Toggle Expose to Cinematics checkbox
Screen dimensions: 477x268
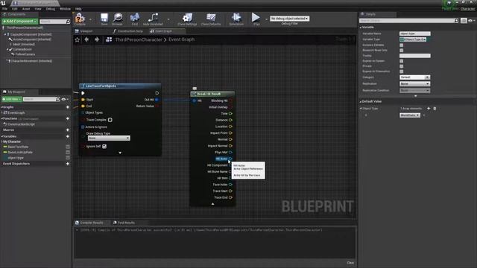[401, 71]
